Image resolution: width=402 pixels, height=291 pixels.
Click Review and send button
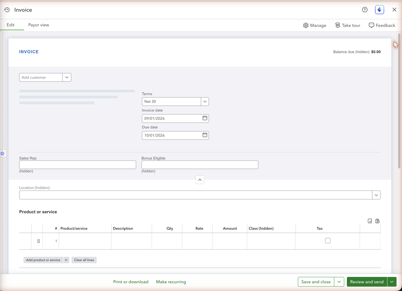(367, 282)
